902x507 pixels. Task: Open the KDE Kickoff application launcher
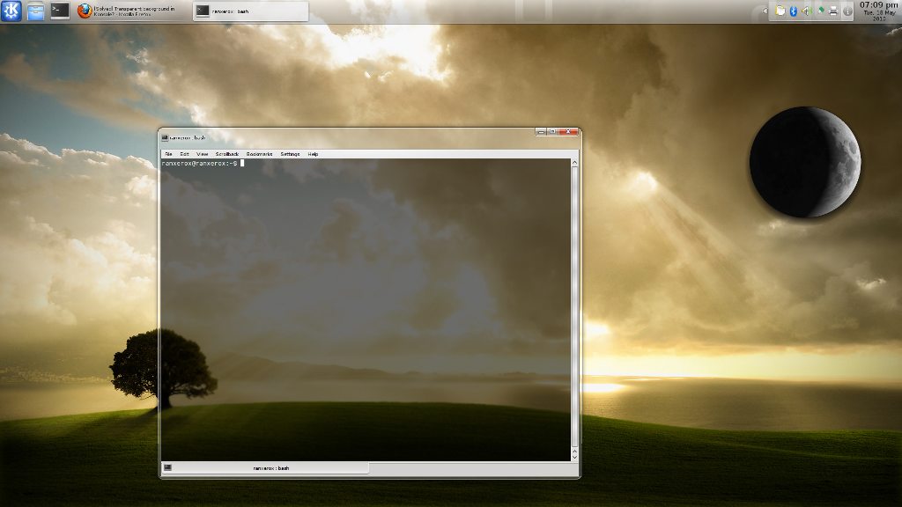click(12, 11)
